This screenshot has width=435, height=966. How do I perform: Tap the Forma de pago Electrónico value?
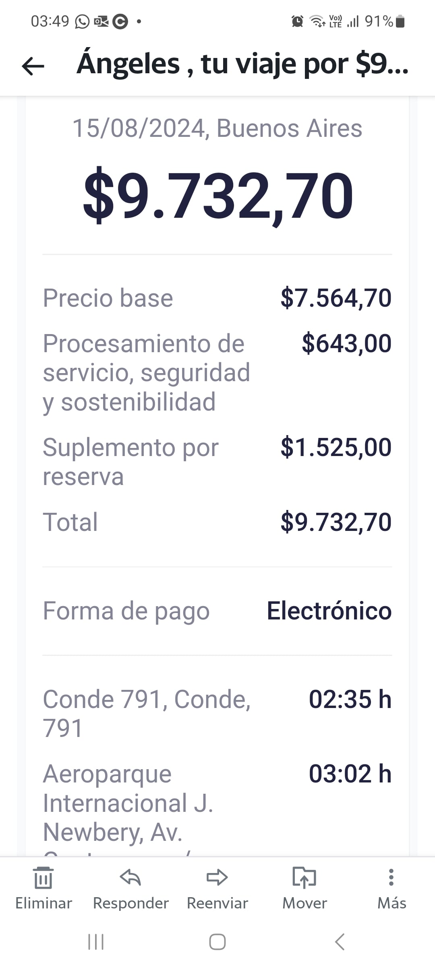(329, 611)
